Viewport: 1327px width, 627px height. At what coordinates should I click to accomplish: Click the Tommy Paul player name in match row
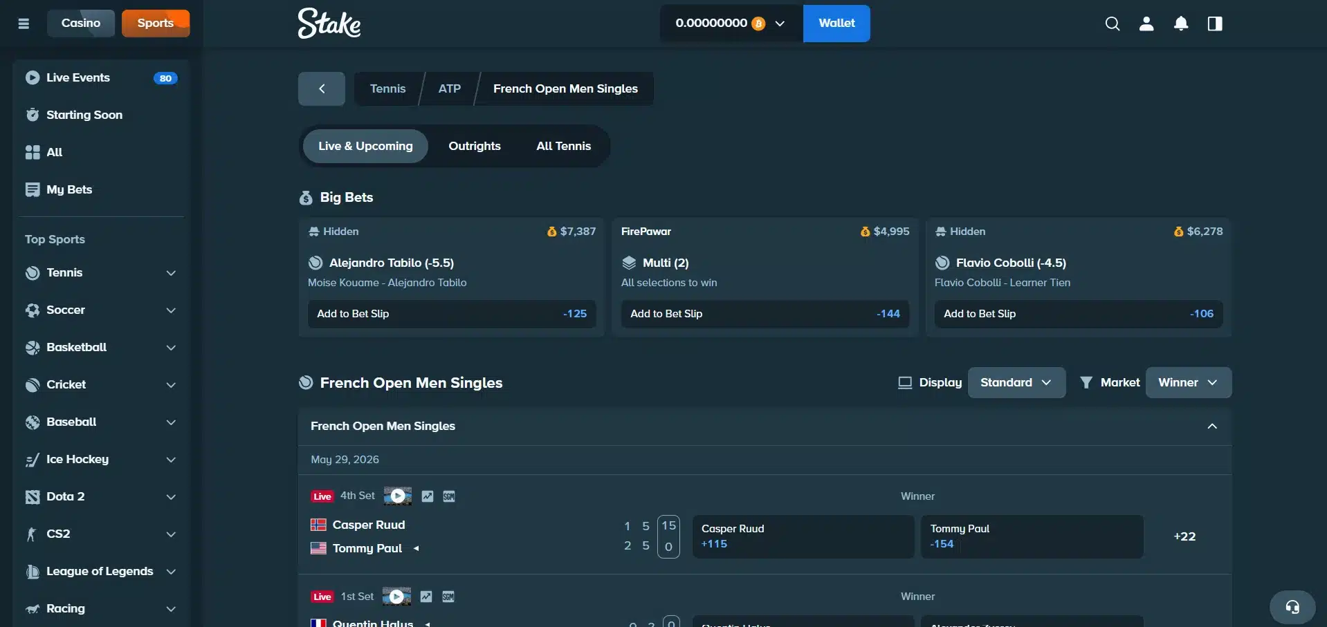[x=367, y=548]
